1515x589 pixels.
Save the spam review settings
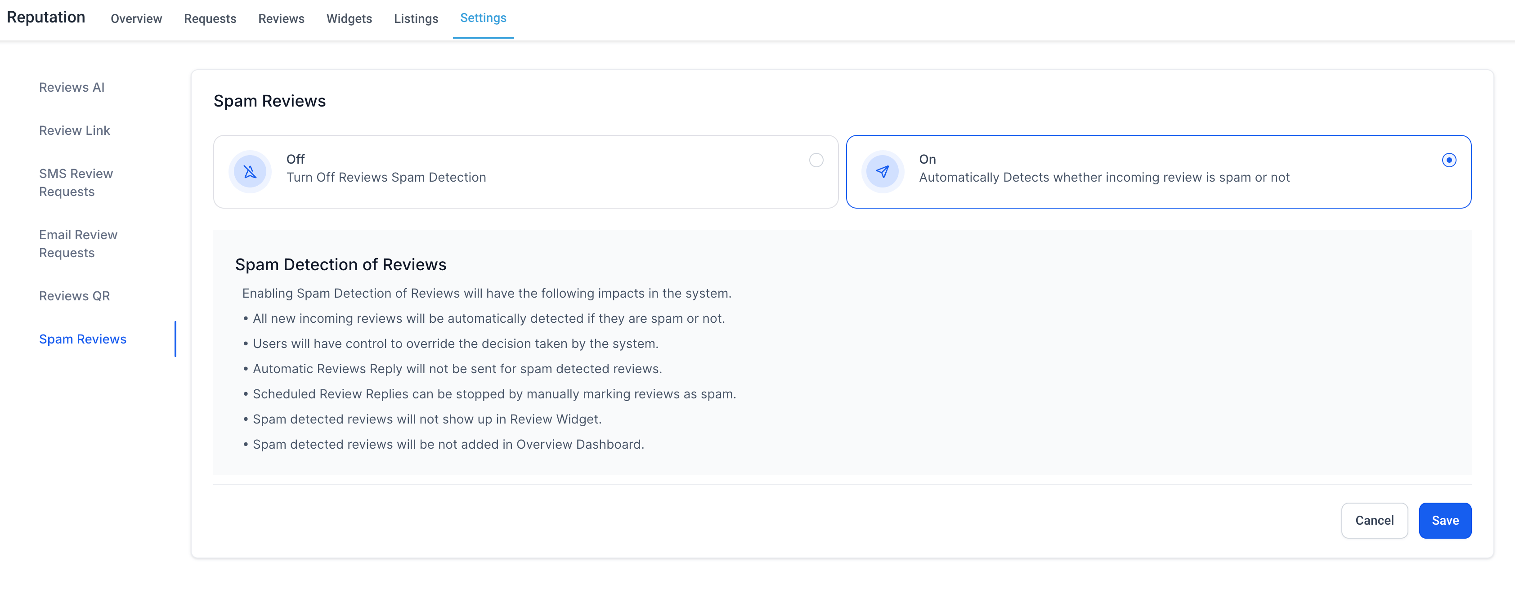1444,520
